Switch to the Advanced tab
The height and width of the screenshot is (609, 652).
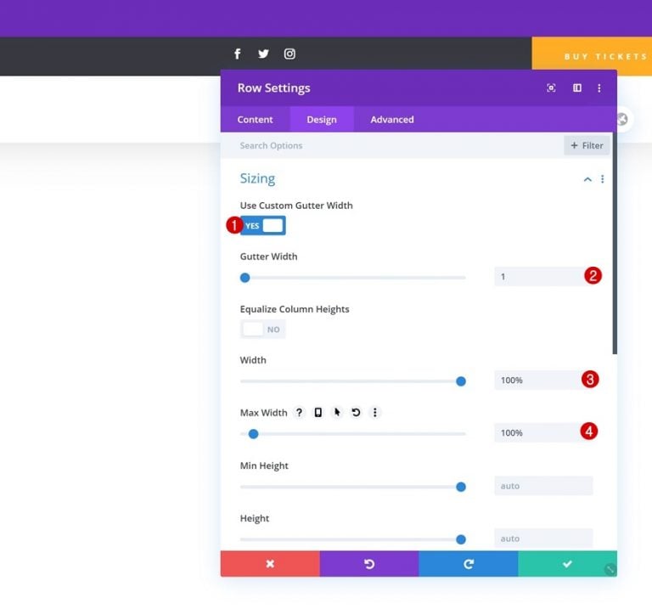point(392,120)
